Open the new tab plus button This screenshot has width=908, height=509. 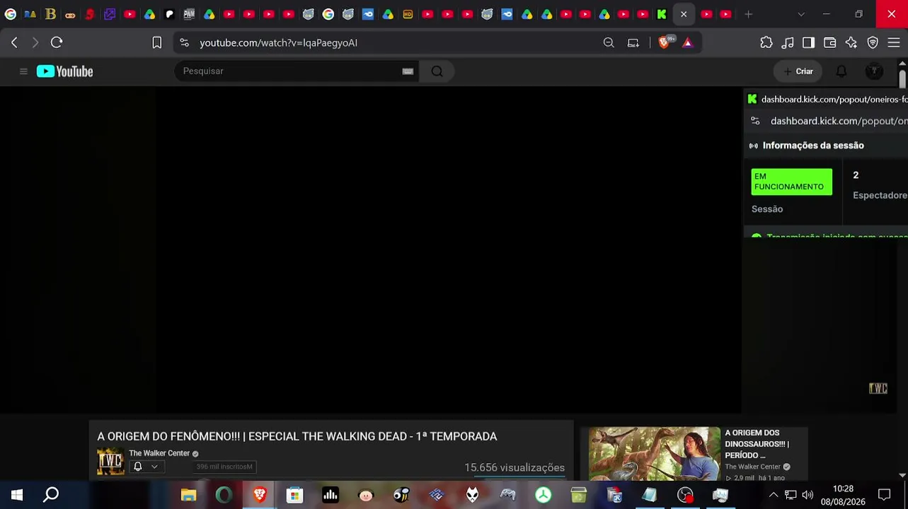[x=748, y=14]
